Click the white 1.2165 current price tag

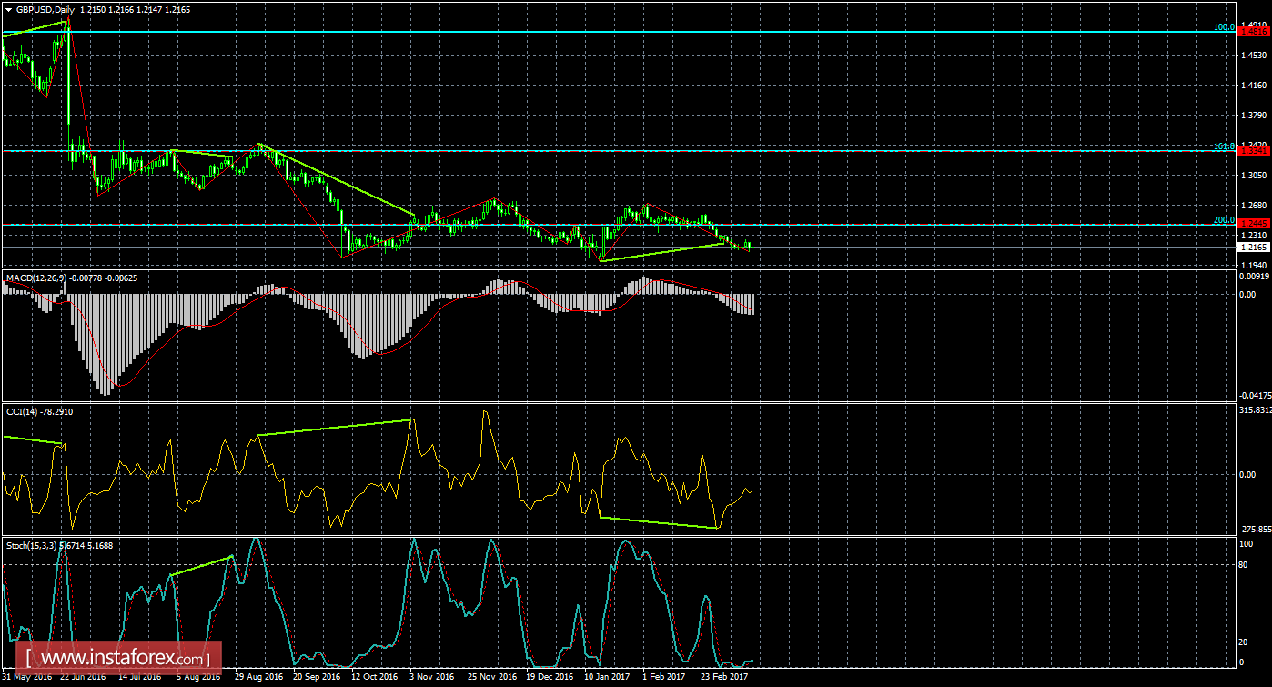1255,247
